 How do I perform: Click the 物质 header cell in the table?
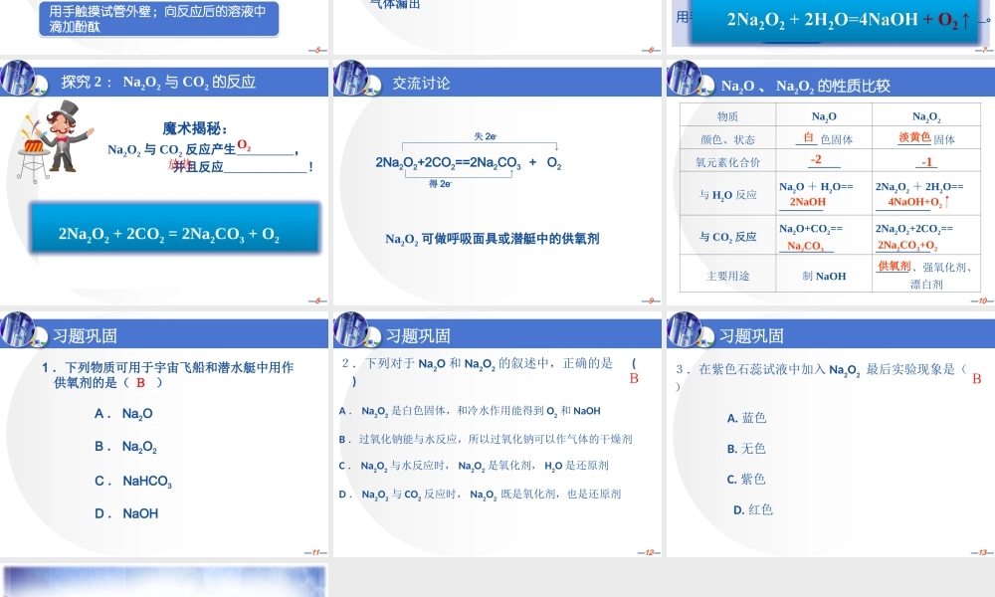pos(727,116)
